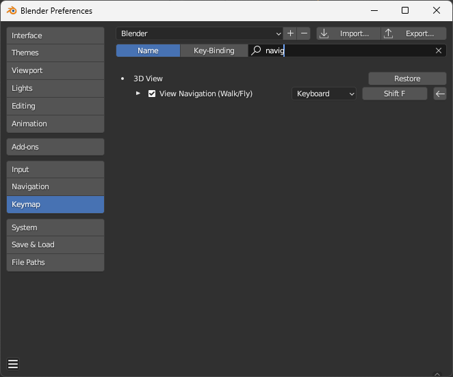453x377 pixels.
Task: Click the Restore button
Action: [407, 79]
